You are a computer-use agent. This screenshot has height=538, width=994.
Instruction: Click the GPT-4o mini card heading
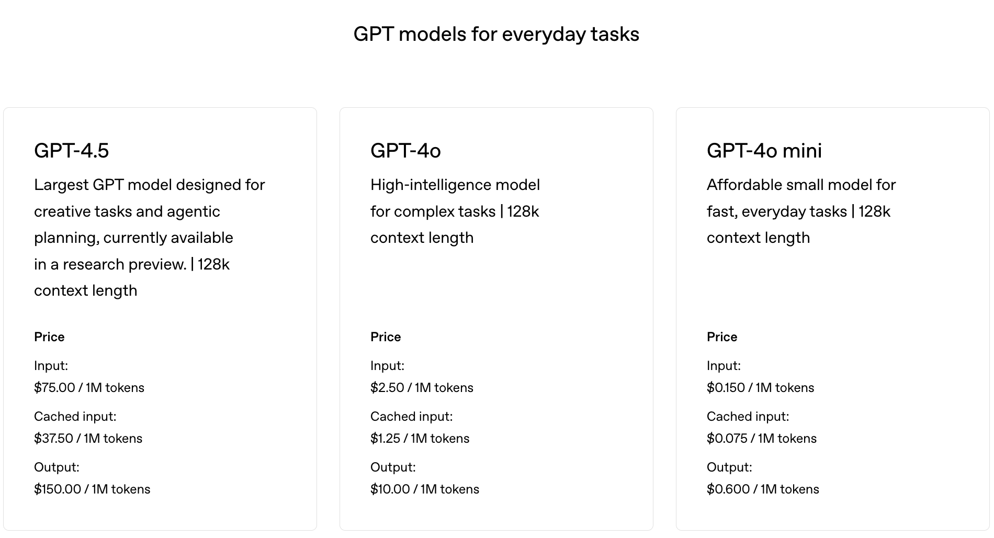tap(764, 151)
